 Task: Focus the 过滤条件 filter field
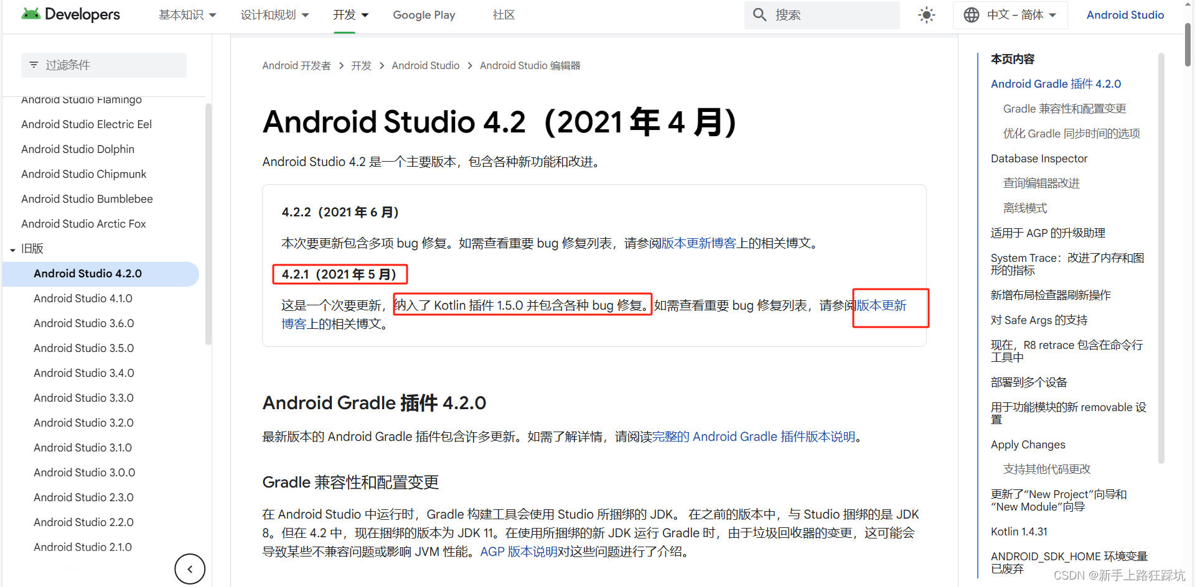click(x=104, y=65)
